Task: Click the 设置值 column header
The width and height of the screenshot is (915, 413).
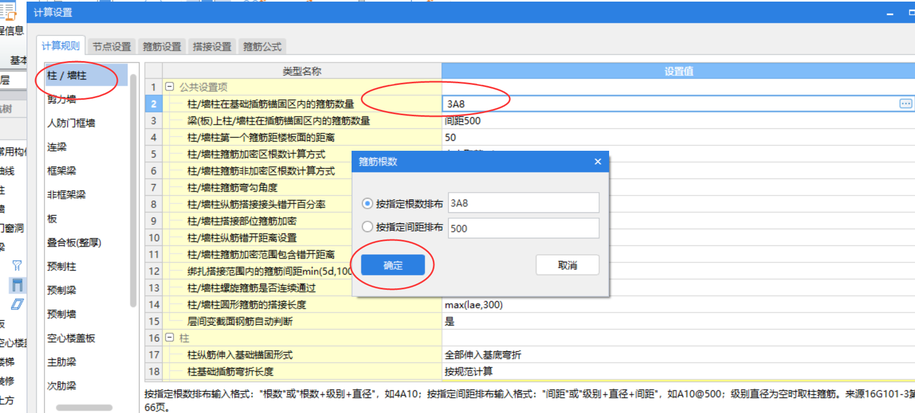Action: [x=678, y=71]
